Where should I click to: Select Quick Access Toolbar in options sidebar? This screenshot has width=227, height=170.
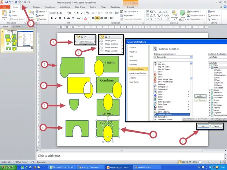[138, 73]
